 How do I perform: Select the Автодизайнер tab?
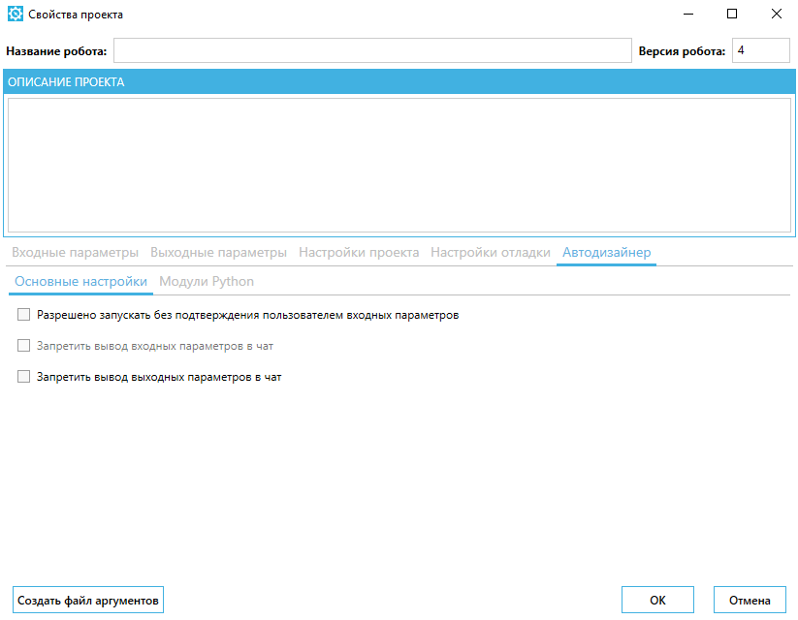(x=606, y=252)
